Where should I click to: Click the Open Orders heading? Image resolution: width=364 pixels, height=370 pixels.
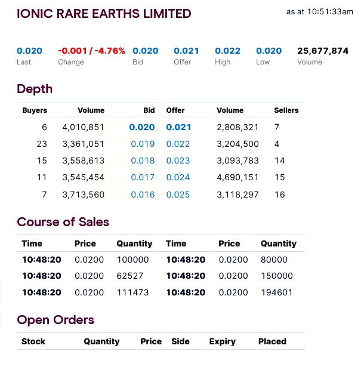[55, 320]
